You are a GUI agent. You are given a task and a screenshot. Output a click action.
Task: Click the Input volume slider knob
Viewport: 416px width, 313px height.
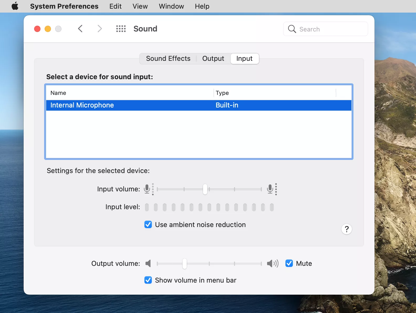(x=205, y=189)
